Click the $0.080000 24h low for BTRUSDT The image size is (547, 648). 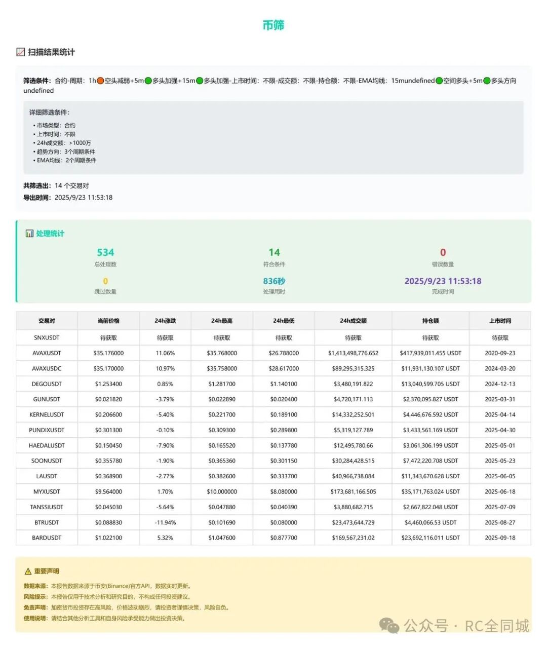[x=284, y=522]
